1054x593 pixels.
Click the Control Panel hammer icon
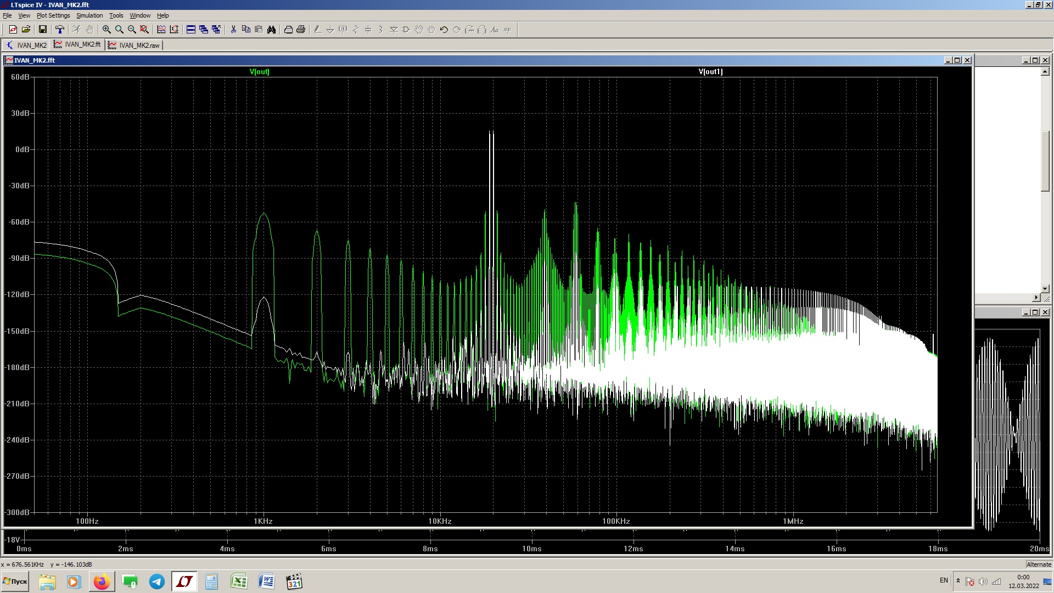click(x=60, y=30)
